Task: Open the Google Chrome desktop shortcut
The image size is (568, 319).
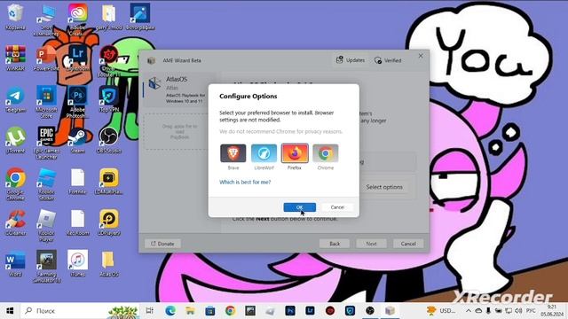Action: (15, 183)
